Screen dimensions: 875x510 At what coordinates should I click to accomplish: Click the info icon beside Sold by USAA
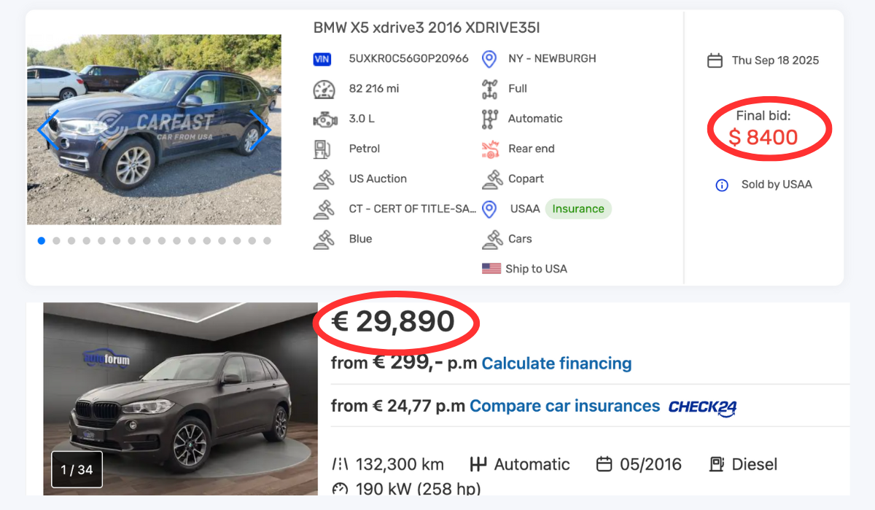(x=722, y=185)
